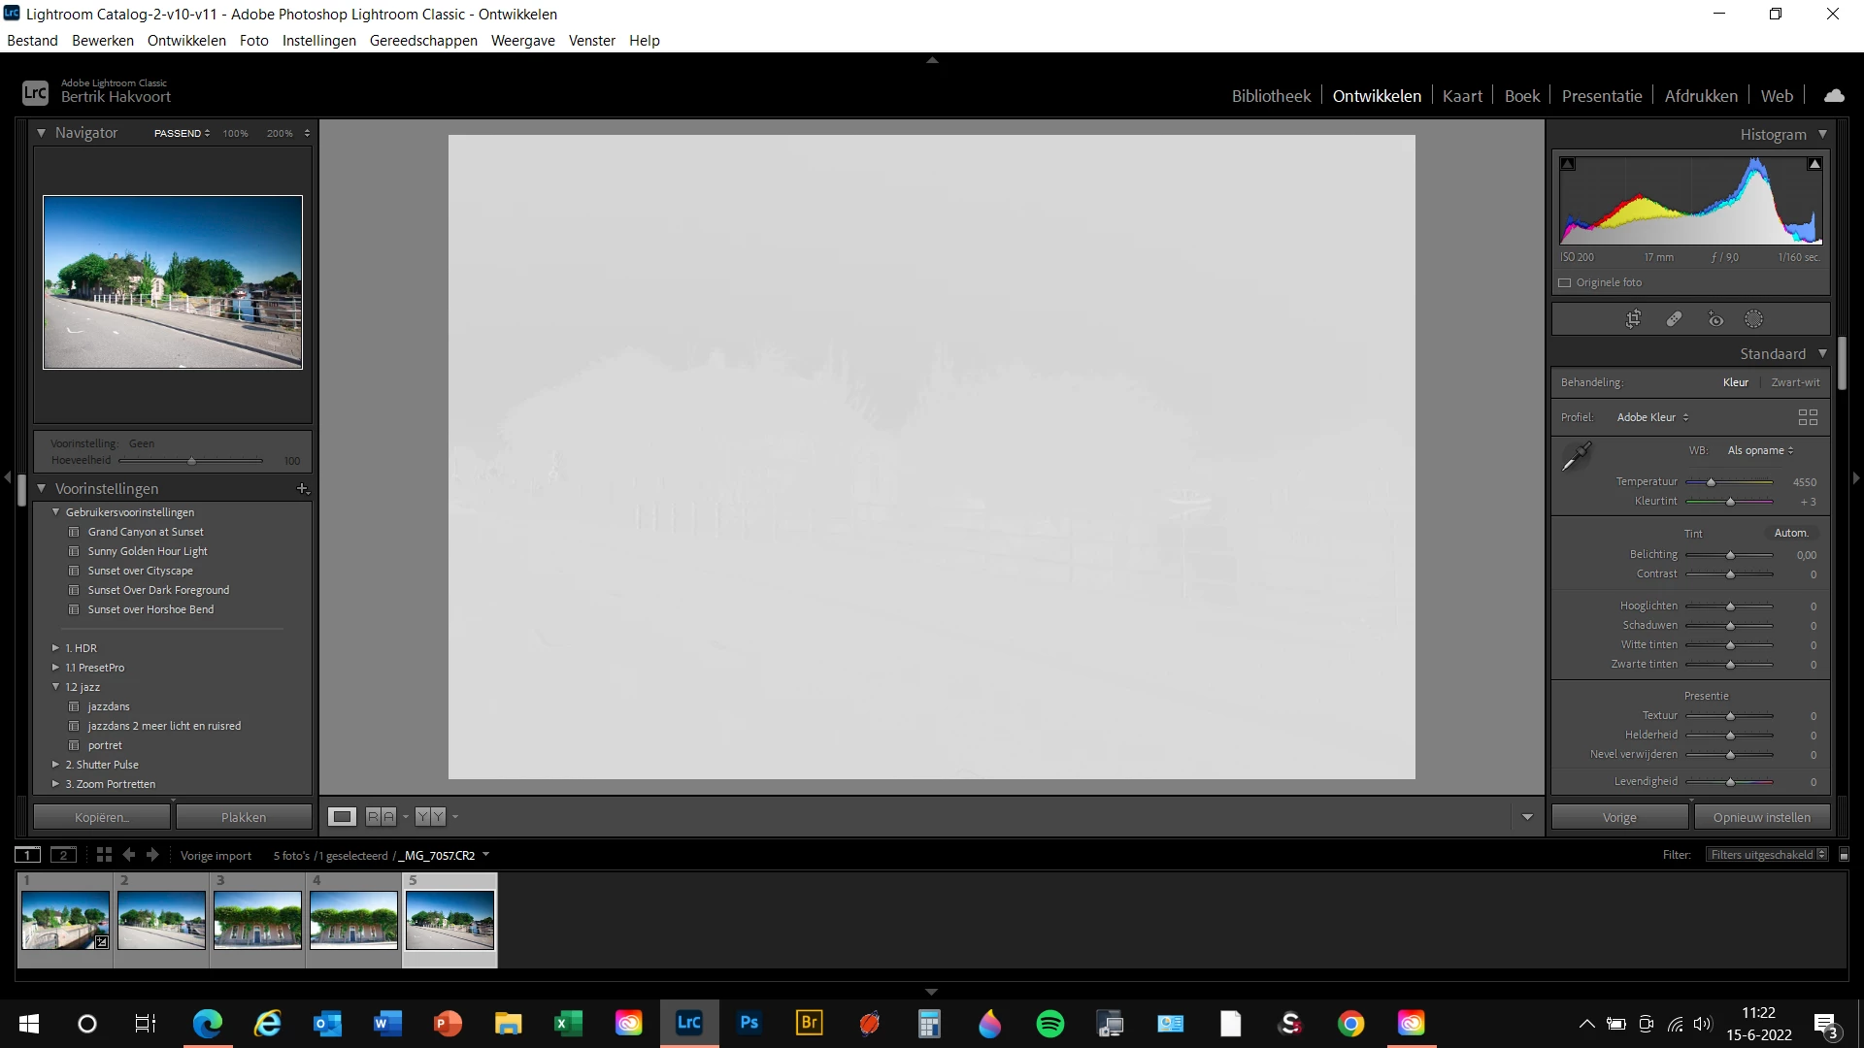The image size is (1864, 1048).
Task: Switch treatment to Zwart-wit
Action: click(1795, 382)
